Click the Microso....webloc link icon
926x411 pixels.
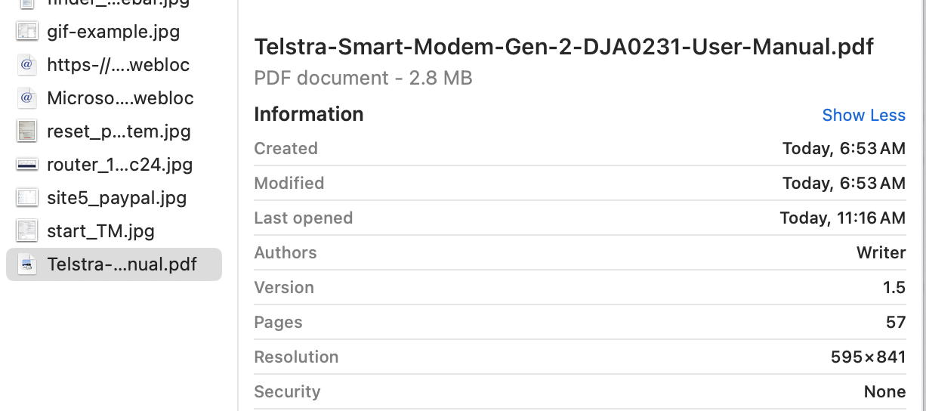pyautogui.click(x=27, y=98)
